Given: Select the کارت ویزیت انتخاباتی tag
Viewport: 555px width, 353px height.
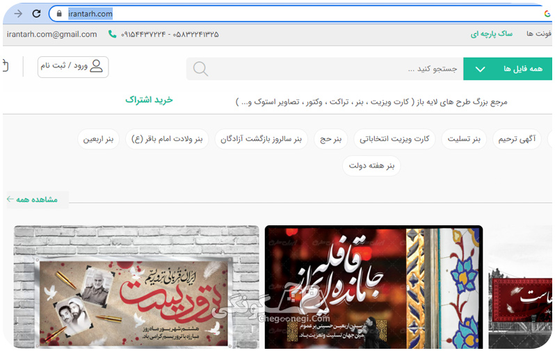Looking at the screenshot, I should (x=394, y=139).
